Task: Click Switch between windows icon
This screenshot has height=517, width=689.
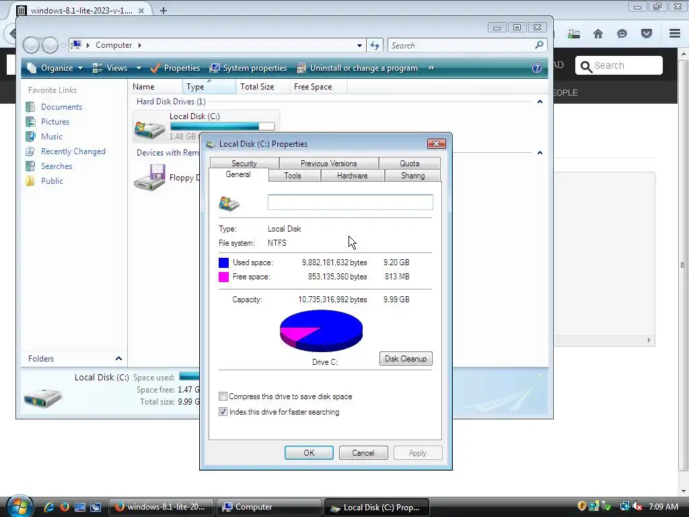Action: coord(96,507)
